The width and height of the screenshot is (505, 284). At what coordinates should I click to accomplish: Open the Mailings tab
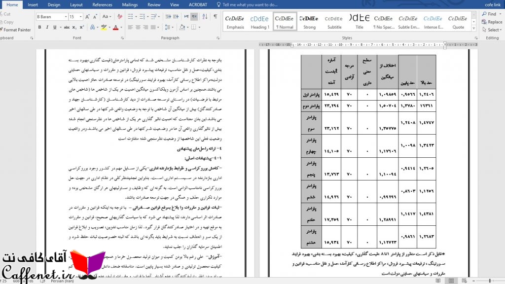pyautogui.click(x=130, y=4)
